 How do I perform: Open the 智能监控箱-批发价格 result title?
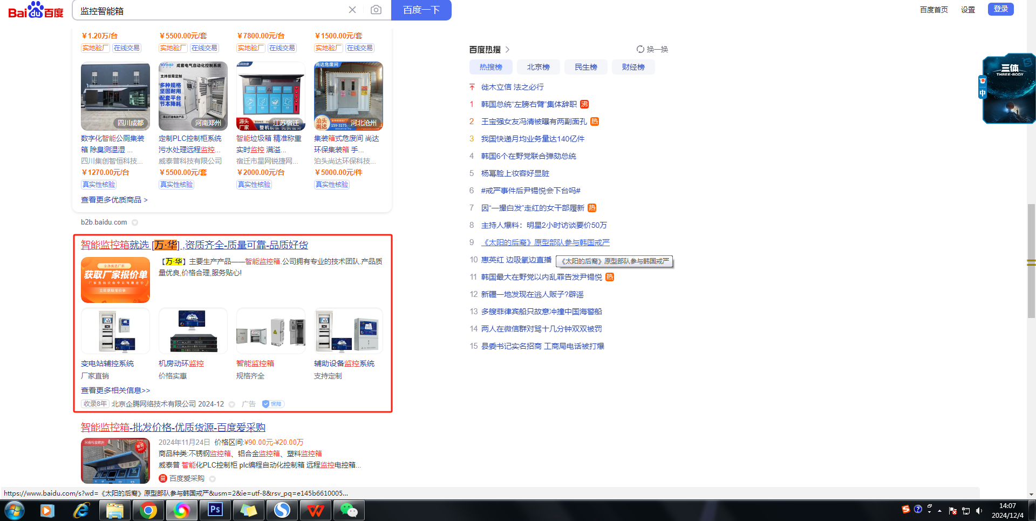click(173, 428)
